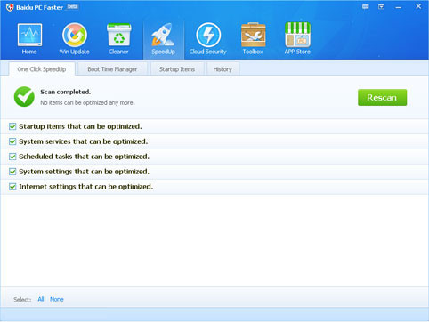The width and height of the screenshot is (429, 322).
Task: Uncheck Scheduled tasks that can be optimized
Action: (x=12, y=157)
